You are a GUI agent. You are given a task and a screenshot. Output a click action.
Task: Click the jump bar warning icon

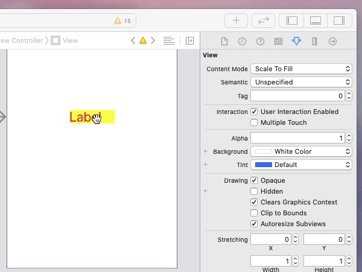coord(143,40)
